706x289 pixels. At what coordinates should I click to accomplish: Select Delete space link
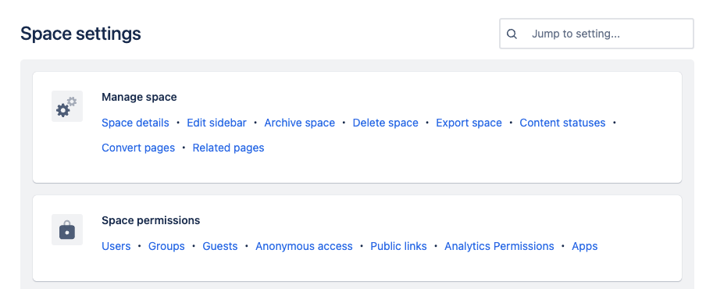click(386, 123)
